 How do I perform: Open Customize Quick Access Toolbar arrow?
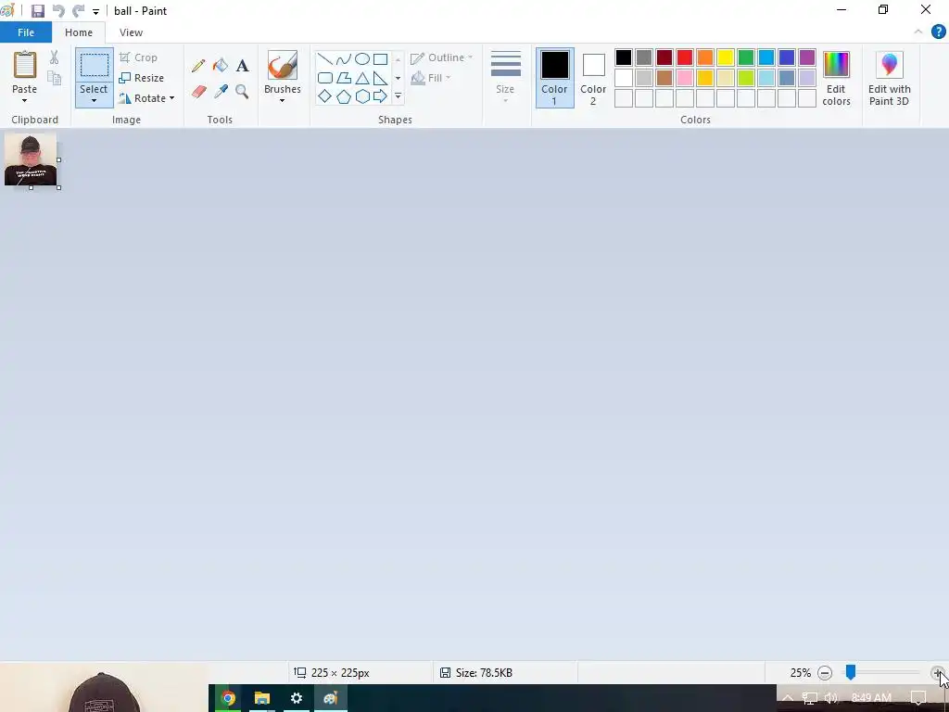[95, 11]
